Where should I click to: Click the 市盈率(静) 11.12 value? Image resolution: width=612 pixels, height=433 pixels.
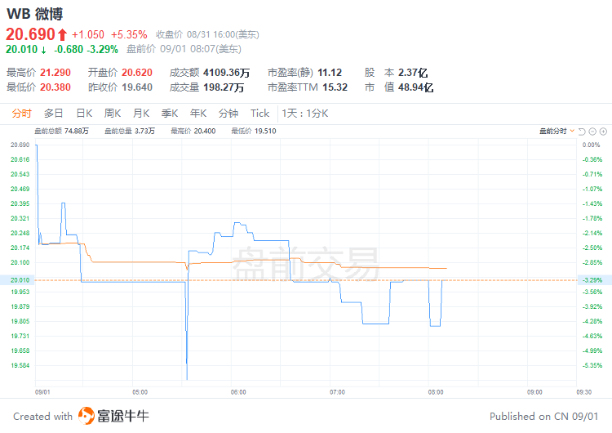(x=330, y=73)
